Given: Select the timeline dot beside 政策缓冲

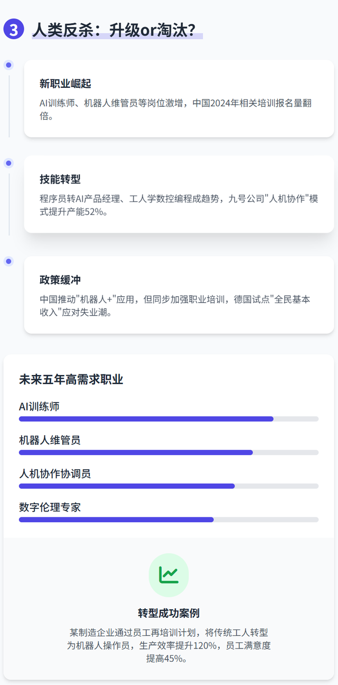Looking at the screenshot, I should tap(8, 261).
